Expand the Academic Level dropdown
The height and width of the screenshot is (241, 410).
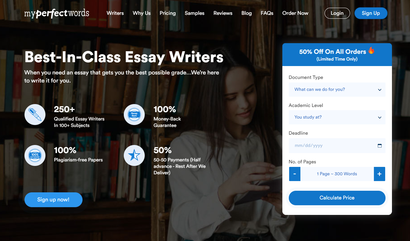point(337,117)
